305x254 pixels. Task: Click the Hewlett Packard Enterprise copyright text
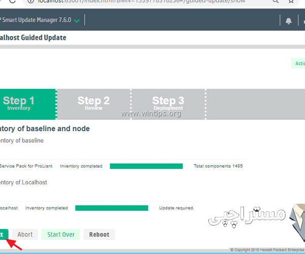coord(267,250)
